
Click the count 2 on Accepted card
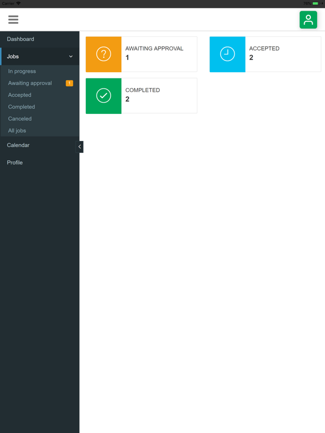click(251, 58)
